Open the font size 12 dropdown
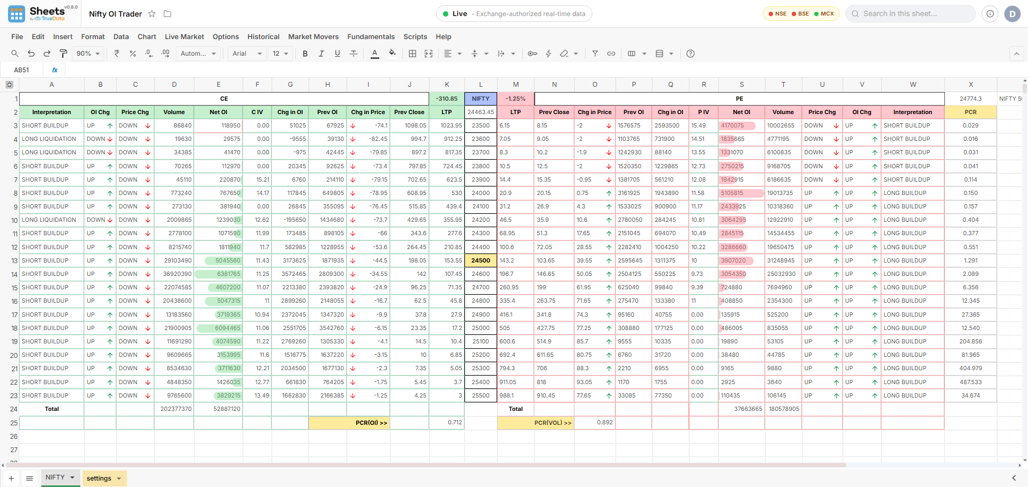 [280, 54]
